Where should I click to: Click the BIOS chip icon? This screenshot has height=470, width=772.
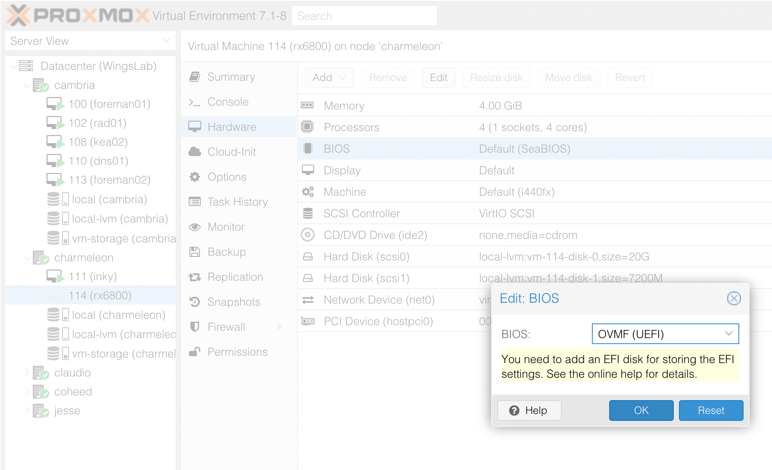(308, 148)
